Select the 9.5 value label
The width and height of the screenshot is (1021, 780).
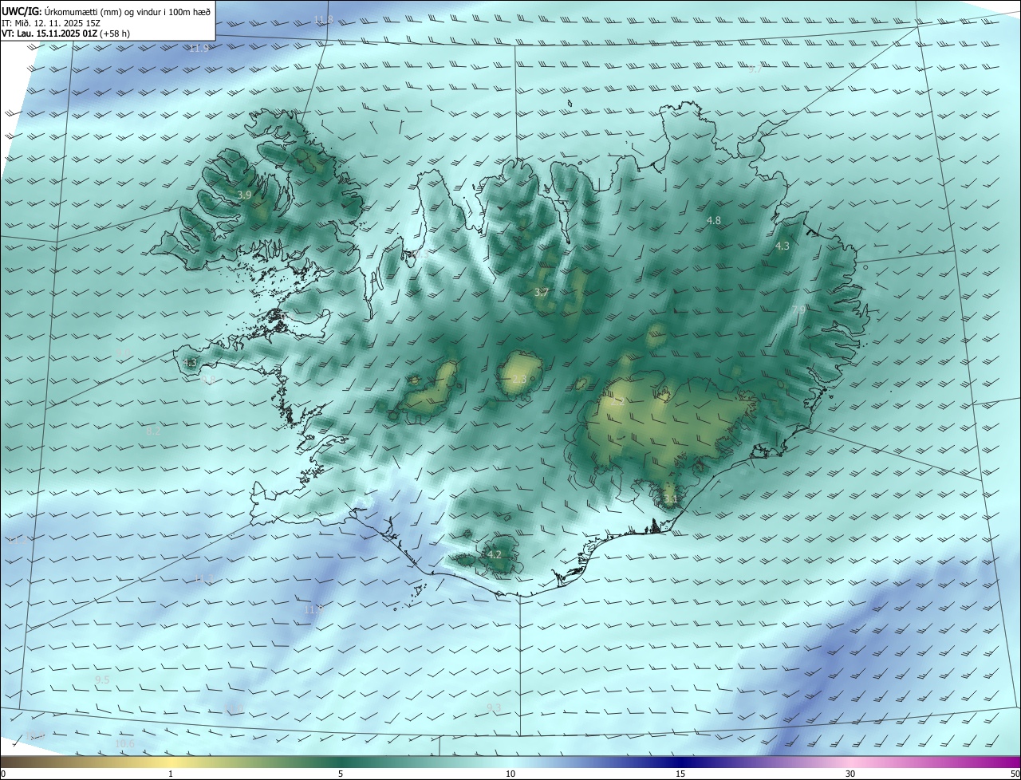point(102,680)
